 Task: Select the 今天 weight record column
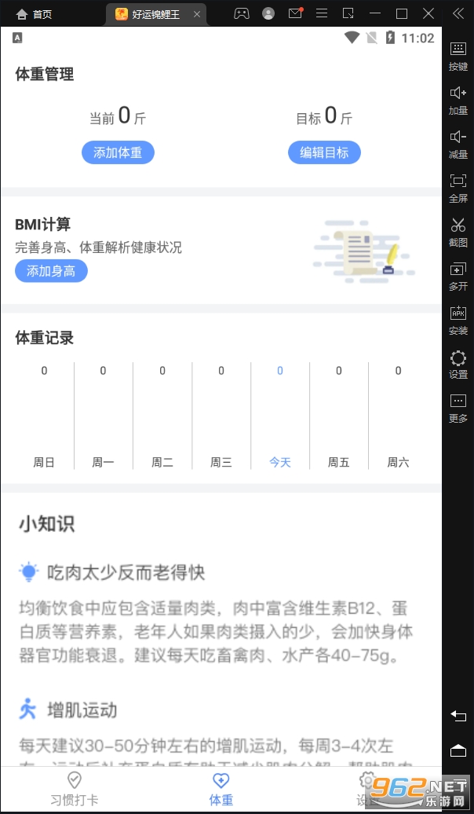pos(280,416)
